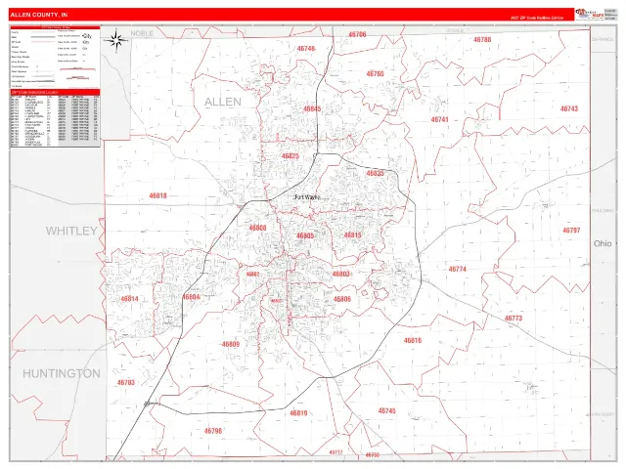Click ZIP code 46798 label
This screenshot has width=626, height=469.
tap(213, 431)
